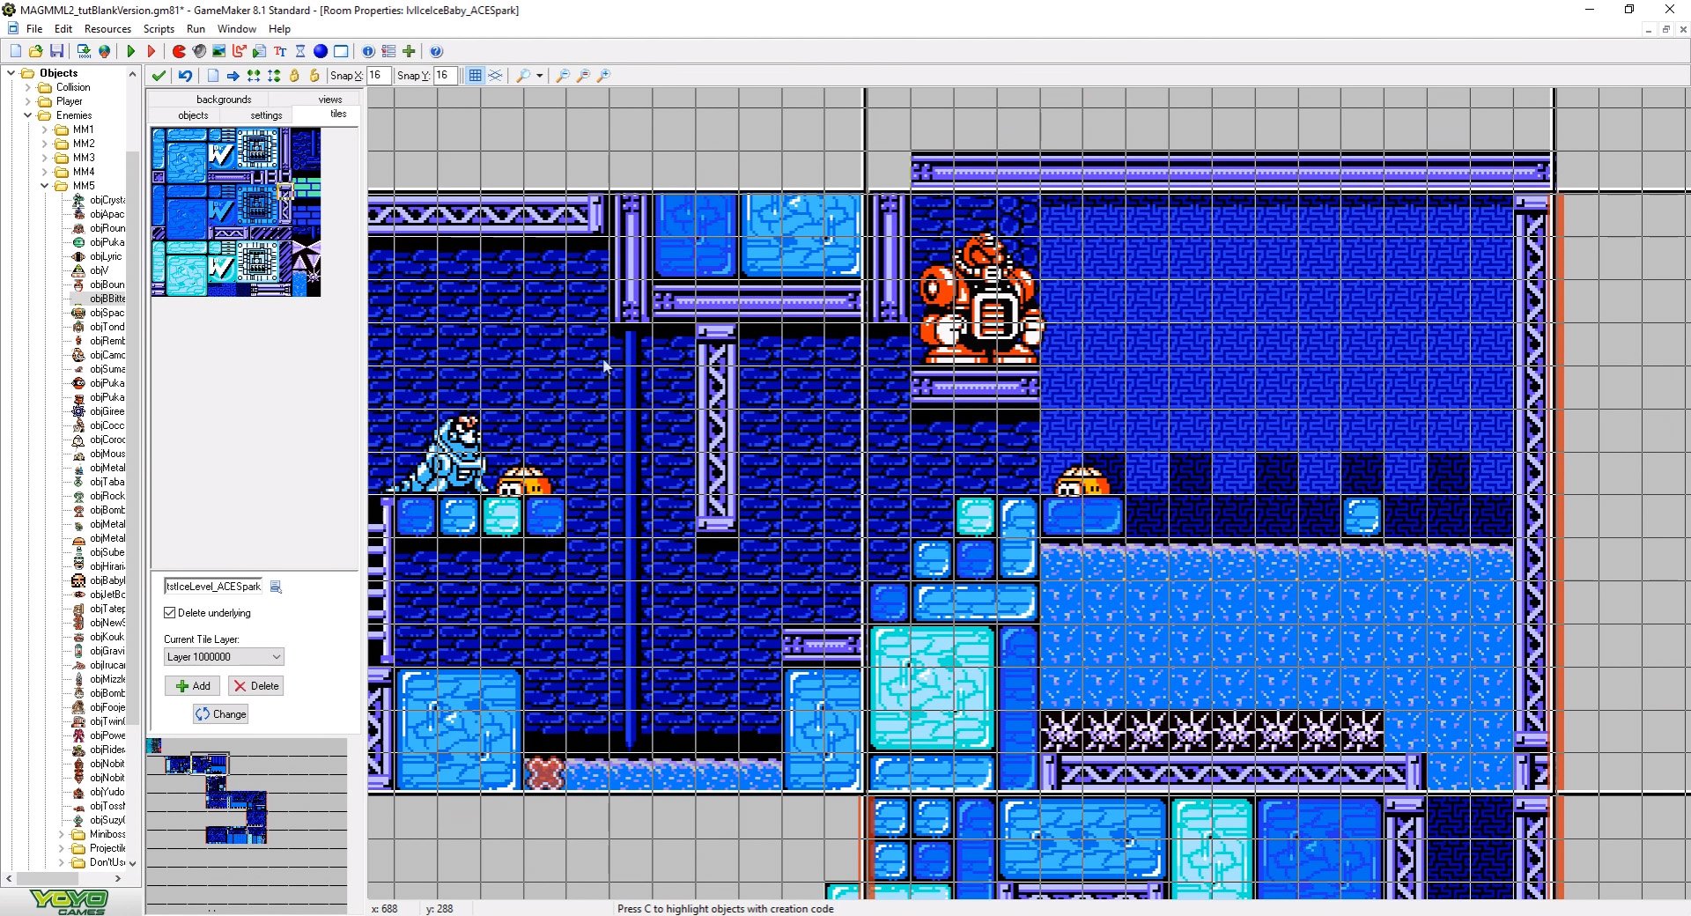
Task: Click the Change button for tile depth
Action: 220,713
